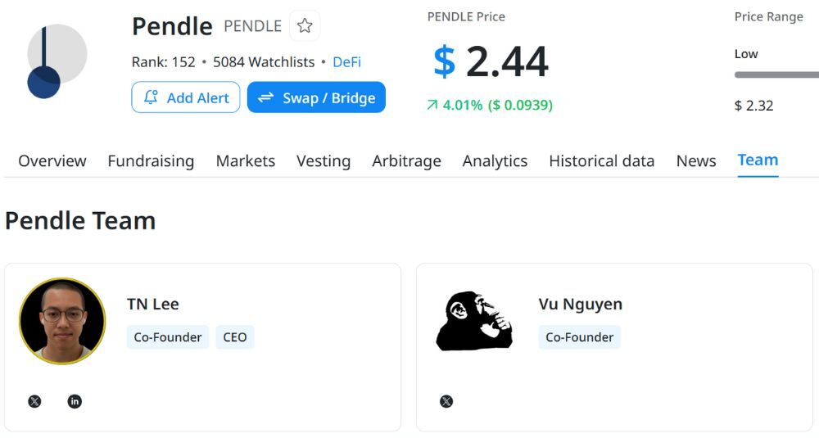View the Historical data tab
The width and height of the screenshot is (819, 438).
(602, 161)
